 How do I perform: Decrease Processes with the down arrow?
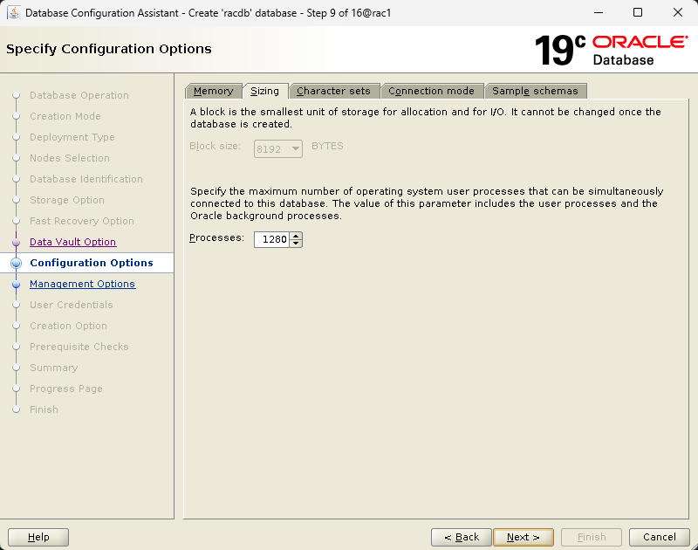[296, 244]
